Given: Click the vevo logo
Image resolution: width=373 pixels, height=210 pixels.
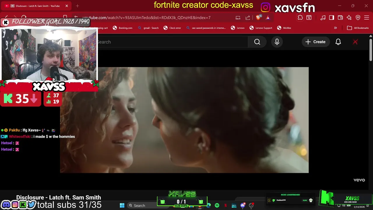Looking at the screenshot, I should pos(359,180).
